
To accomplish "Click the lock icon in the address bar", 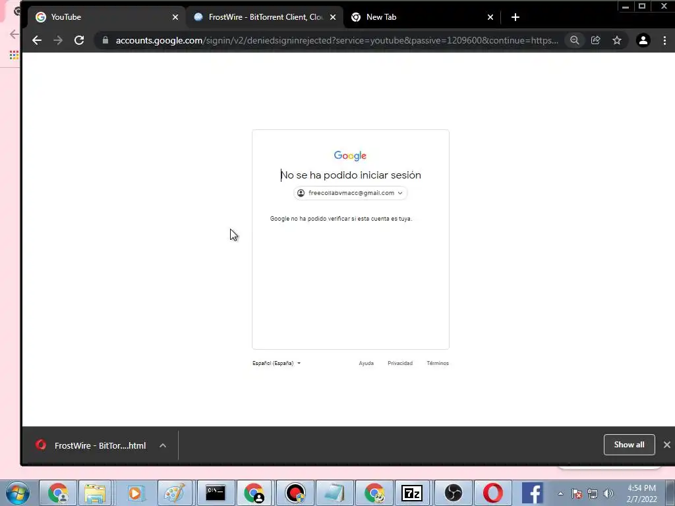I will [105, 40].
